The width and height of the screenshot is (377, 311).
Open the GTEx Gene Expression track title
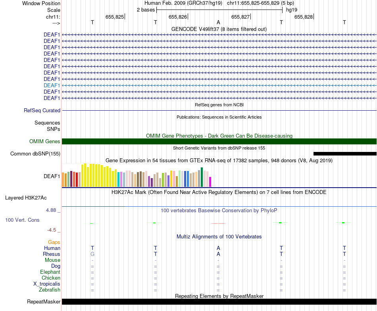[x=219, y=160]
